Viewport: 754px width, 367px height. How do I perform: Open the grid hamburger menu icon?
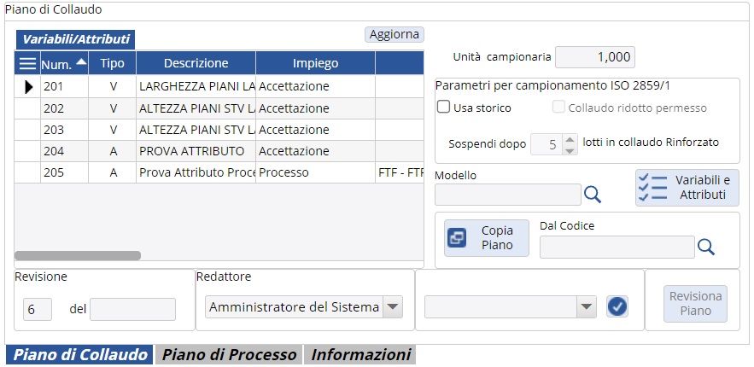pos(27,63)
